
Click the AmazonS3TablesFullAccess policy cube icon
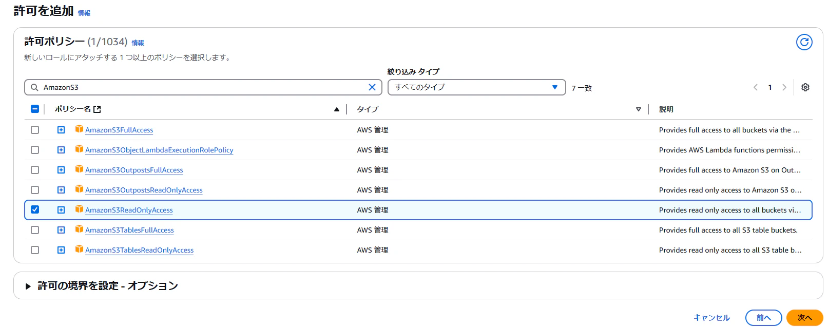coord(79,229)
